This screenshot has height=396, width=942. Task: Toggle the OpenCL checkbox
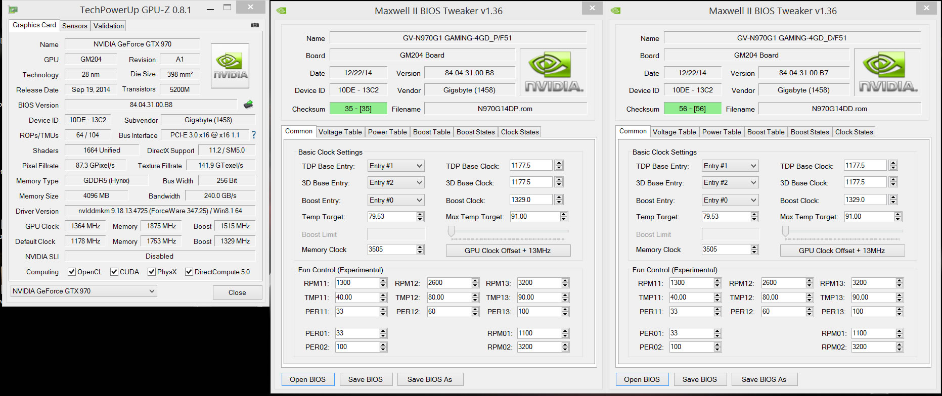point(72,272)
